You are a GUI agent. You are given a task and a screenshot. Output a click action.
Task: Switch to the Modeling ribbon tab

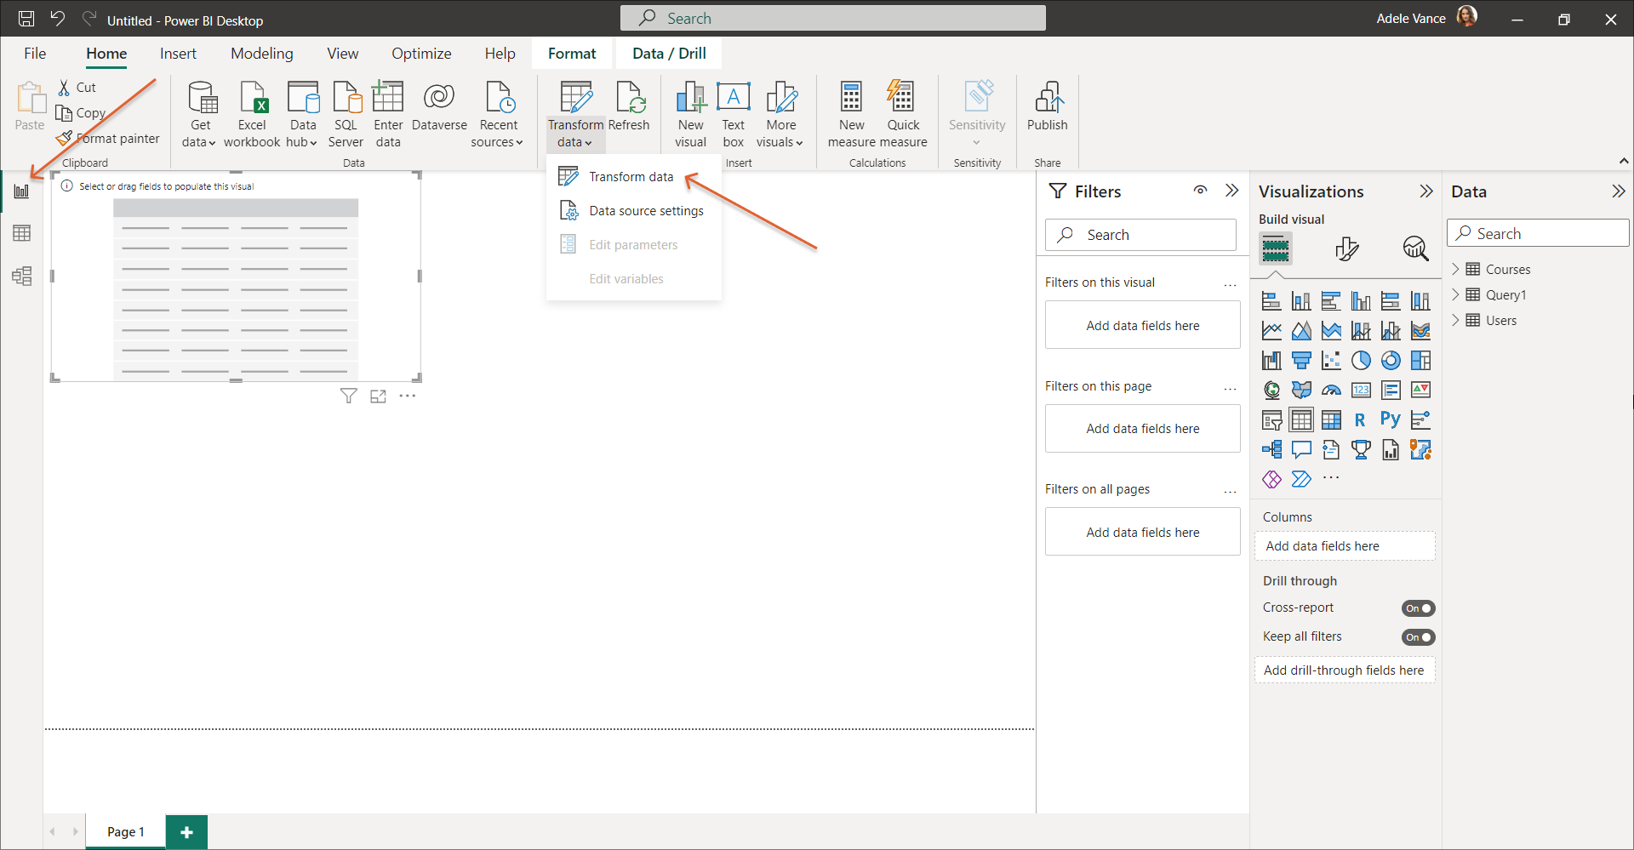coord(261,54)
